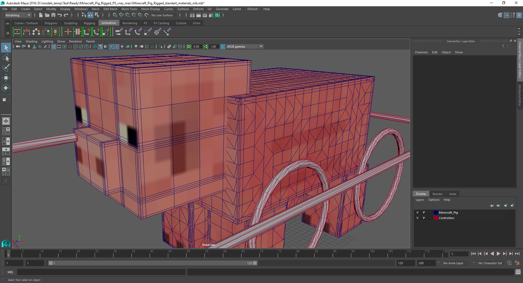Image resolution: width=523 pixels, height=283 pixels.
Task: Click the range slider end handle at 120
Action: point(255,263)
